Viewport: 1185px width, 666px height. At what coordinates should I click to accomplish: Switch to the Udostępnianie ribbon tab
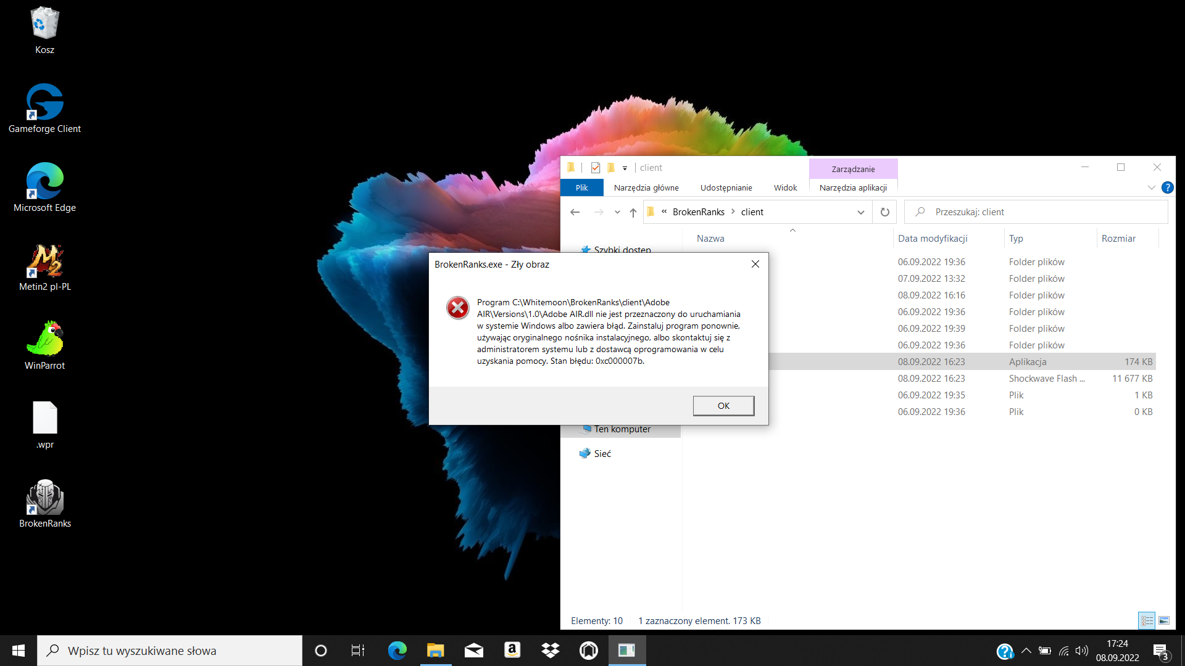point(726,187)
